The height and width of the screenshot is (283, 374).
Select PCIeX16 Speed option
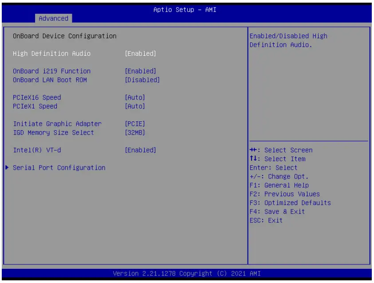tap(37, 97)
